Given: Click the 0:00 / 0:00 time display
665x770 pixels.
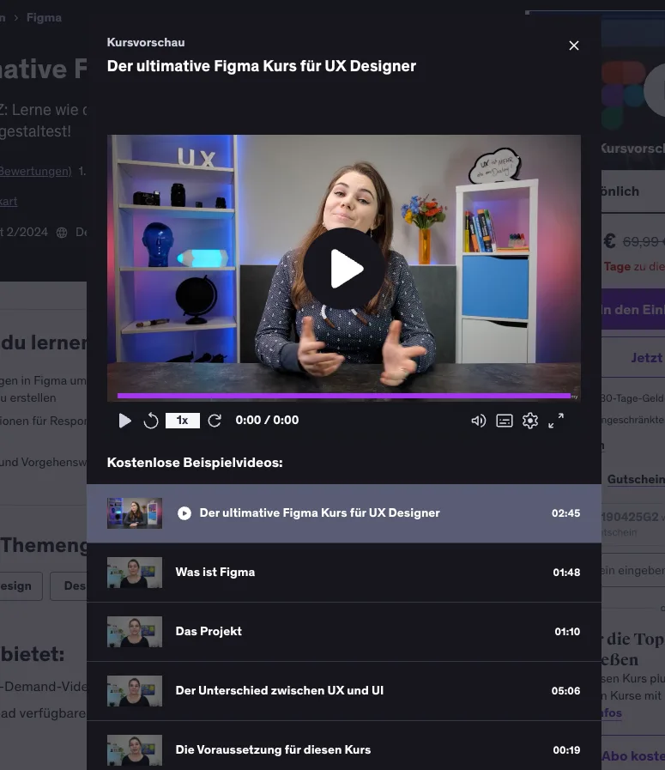Looking at the screenshot, I should click(267, 421).
